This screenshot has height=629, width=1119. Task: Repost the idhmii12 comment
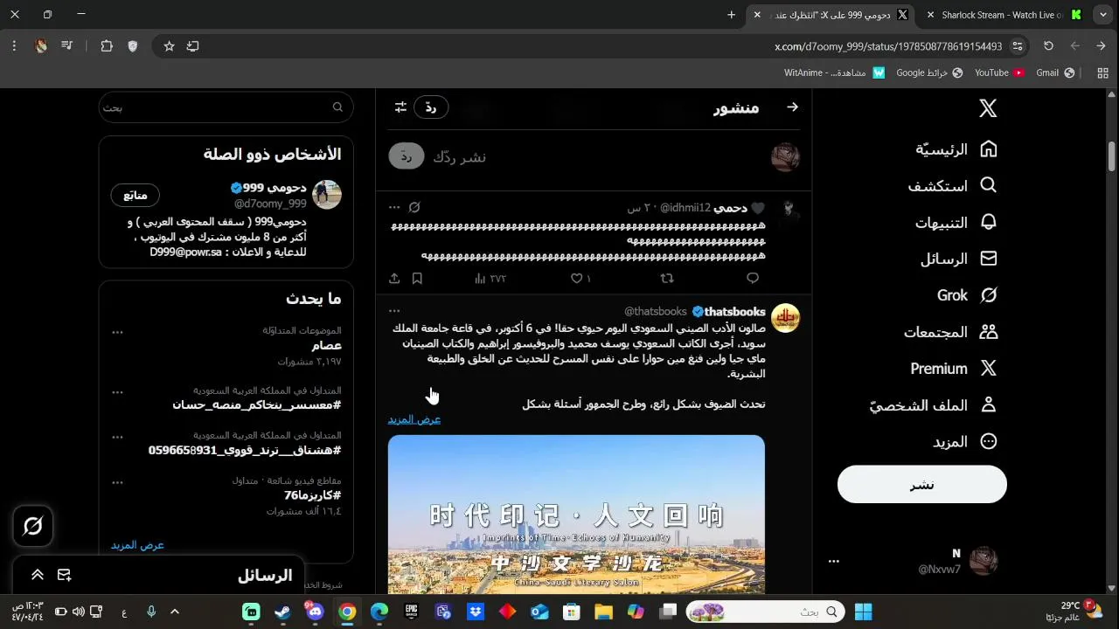tap(667, 279)
